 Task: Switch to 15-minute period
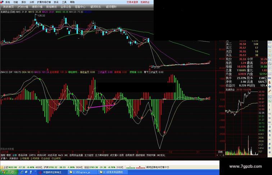[269, 114]
